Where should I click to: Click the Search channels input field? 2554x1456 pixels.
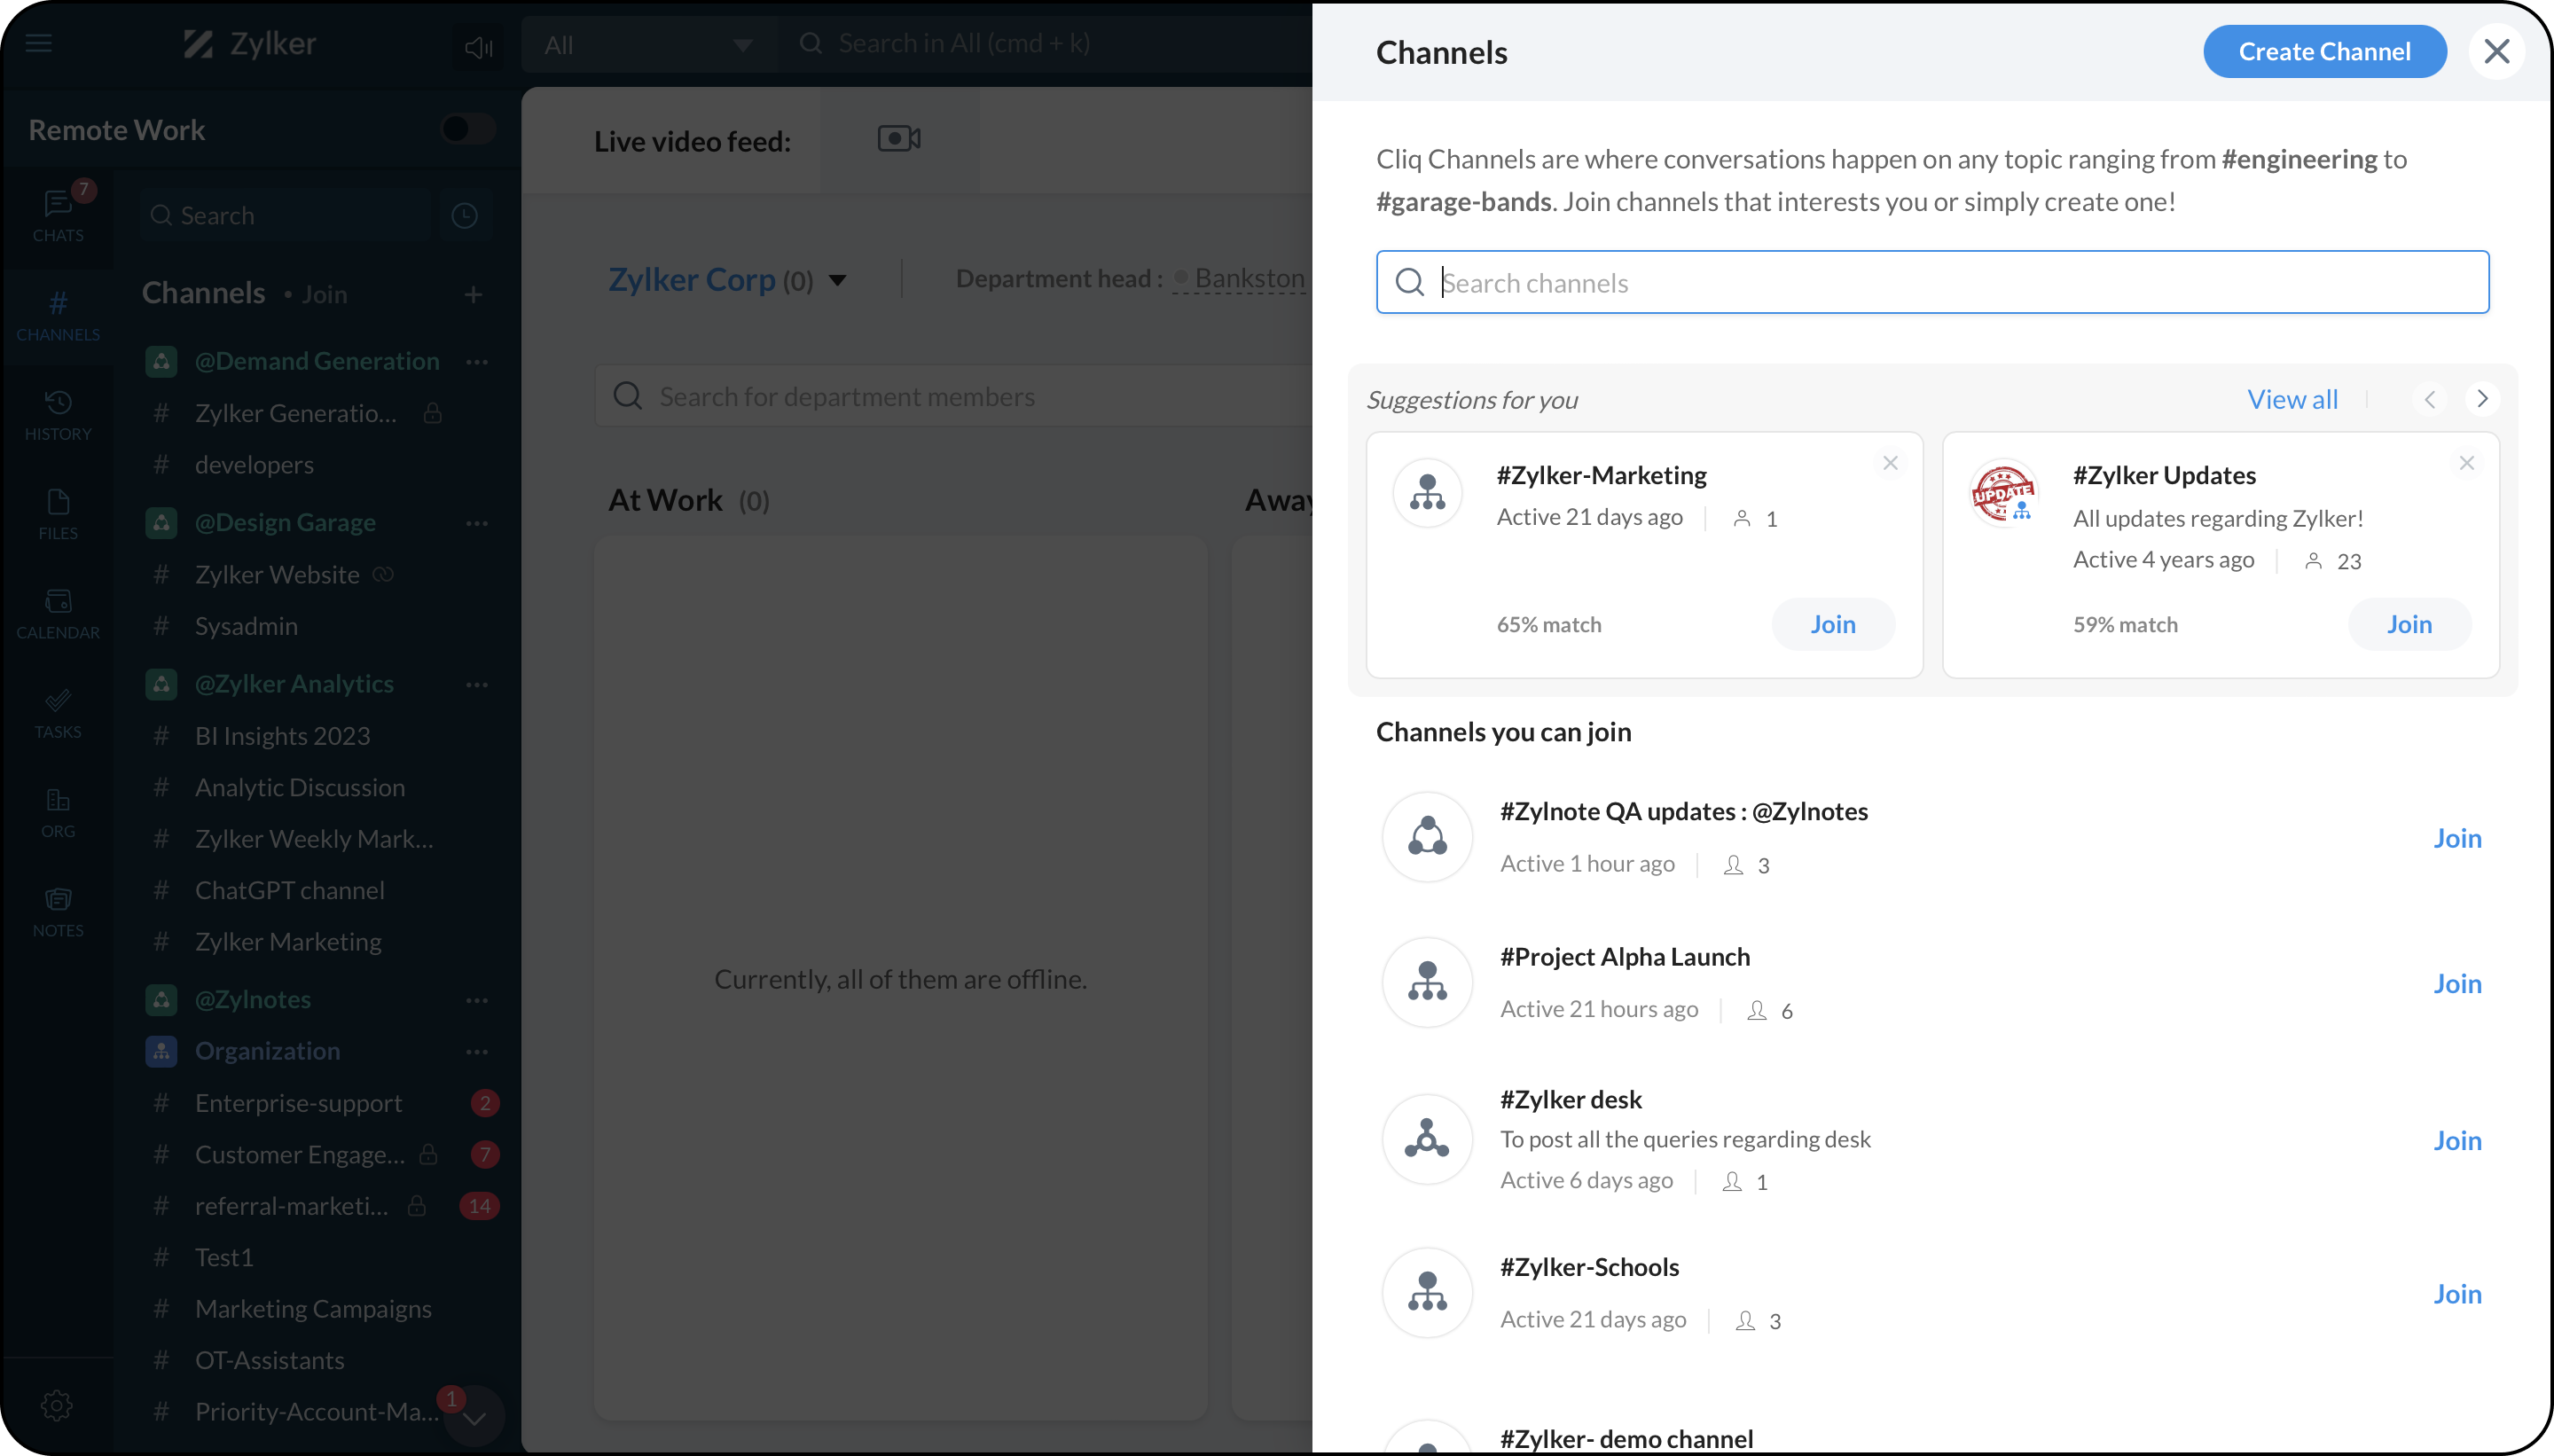click(1932, 283)
